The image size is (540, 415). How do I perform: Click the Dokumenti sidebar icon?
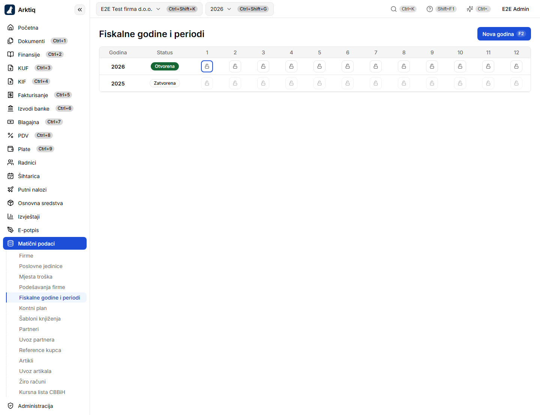pos(10,41)
